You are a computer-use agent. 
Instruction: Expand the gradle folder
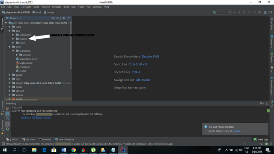(10, 75)
